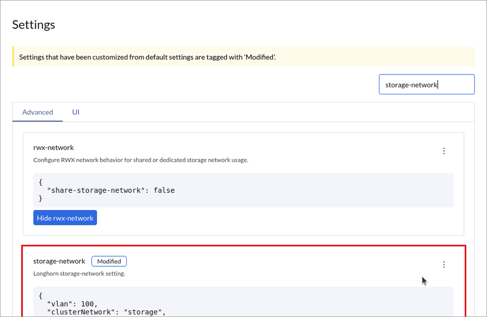487x317 pixels.
Task: Click the "vlan": 100 line
Action: point(72,304)
